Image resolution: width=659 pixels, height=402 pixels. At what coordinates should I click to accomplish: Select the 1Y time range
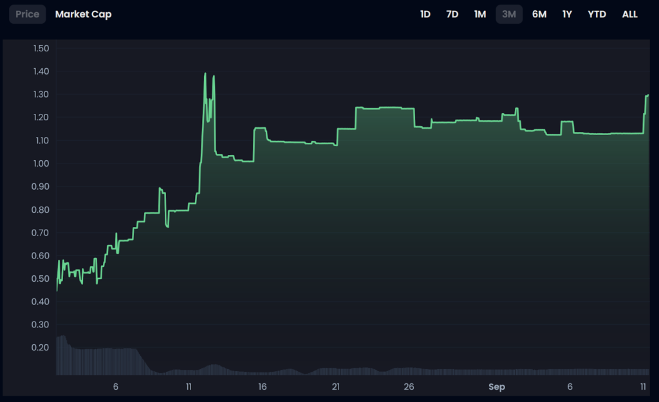pyautogui.click(x=567, y=14)
